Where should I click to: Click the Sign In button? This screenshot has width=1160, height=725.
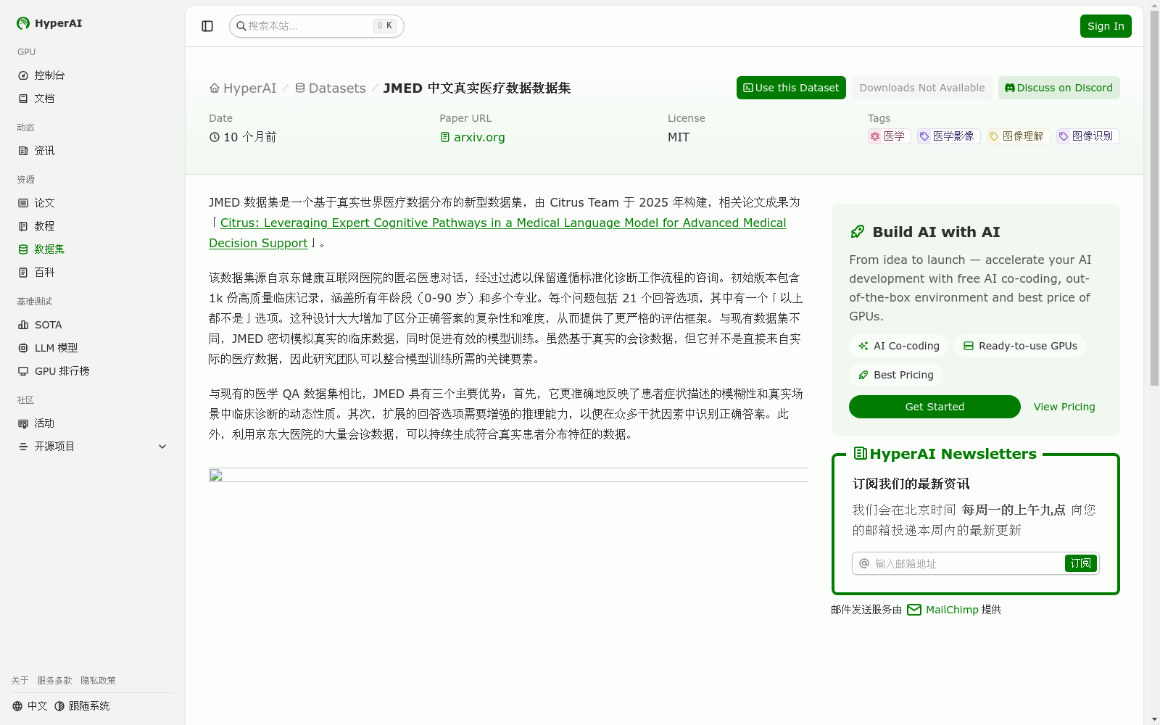point(1106,26)
